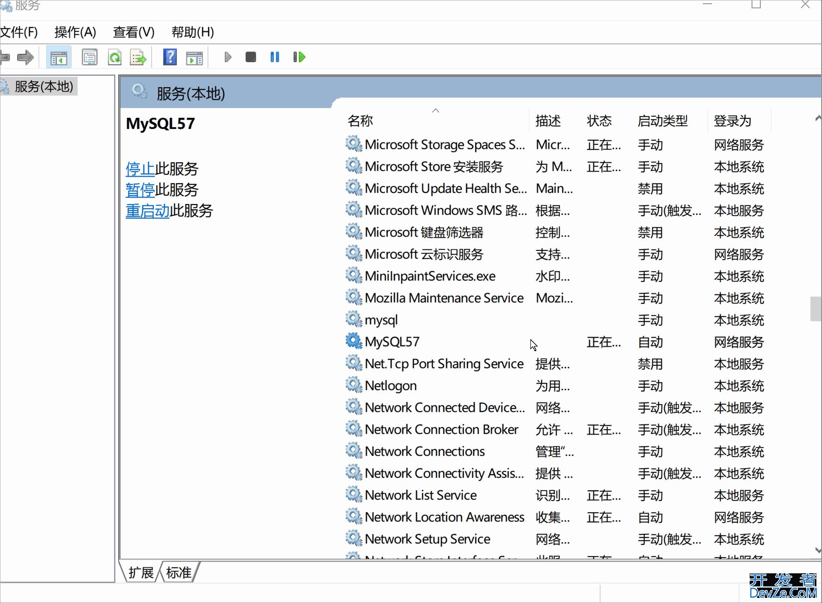Click the Refresh toolbar icon
This screenshot has width=822, height=603.
[115, 58]
